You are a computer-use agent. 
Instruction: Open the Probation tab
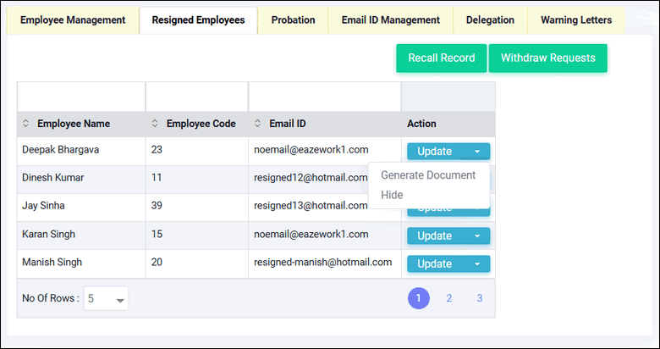(293, 20)
